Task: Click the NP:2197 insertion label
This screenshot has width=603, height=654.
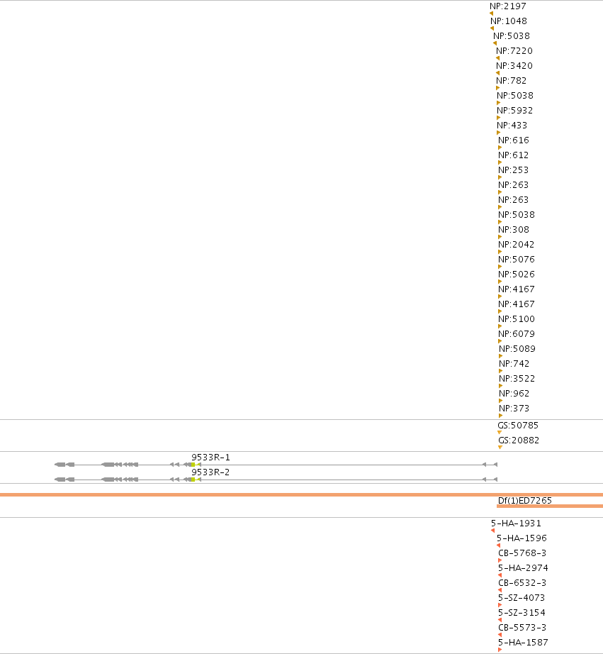Action: pyautogui.click(x=508, y=6)
